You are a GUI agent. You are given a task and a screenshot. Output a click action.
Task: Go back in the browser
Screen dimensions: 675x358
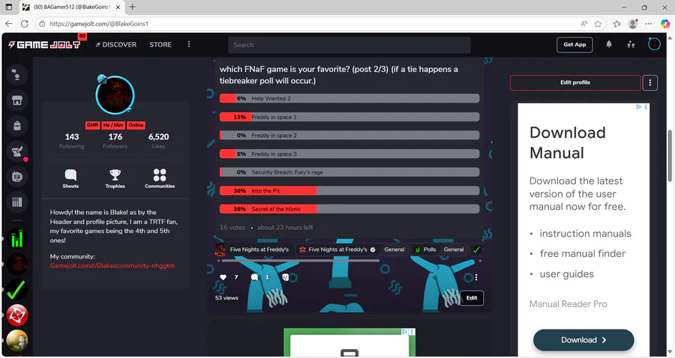tap(8, 24)
